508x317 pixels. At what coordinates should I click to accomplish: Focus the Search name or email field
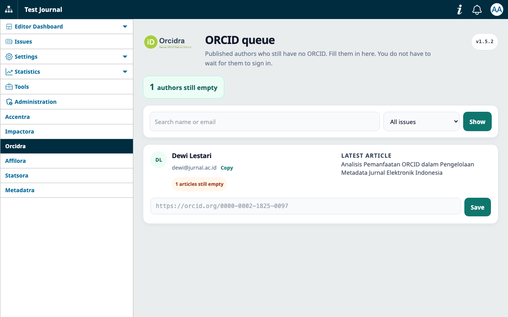pyautogui.click(x=265, y=122)
